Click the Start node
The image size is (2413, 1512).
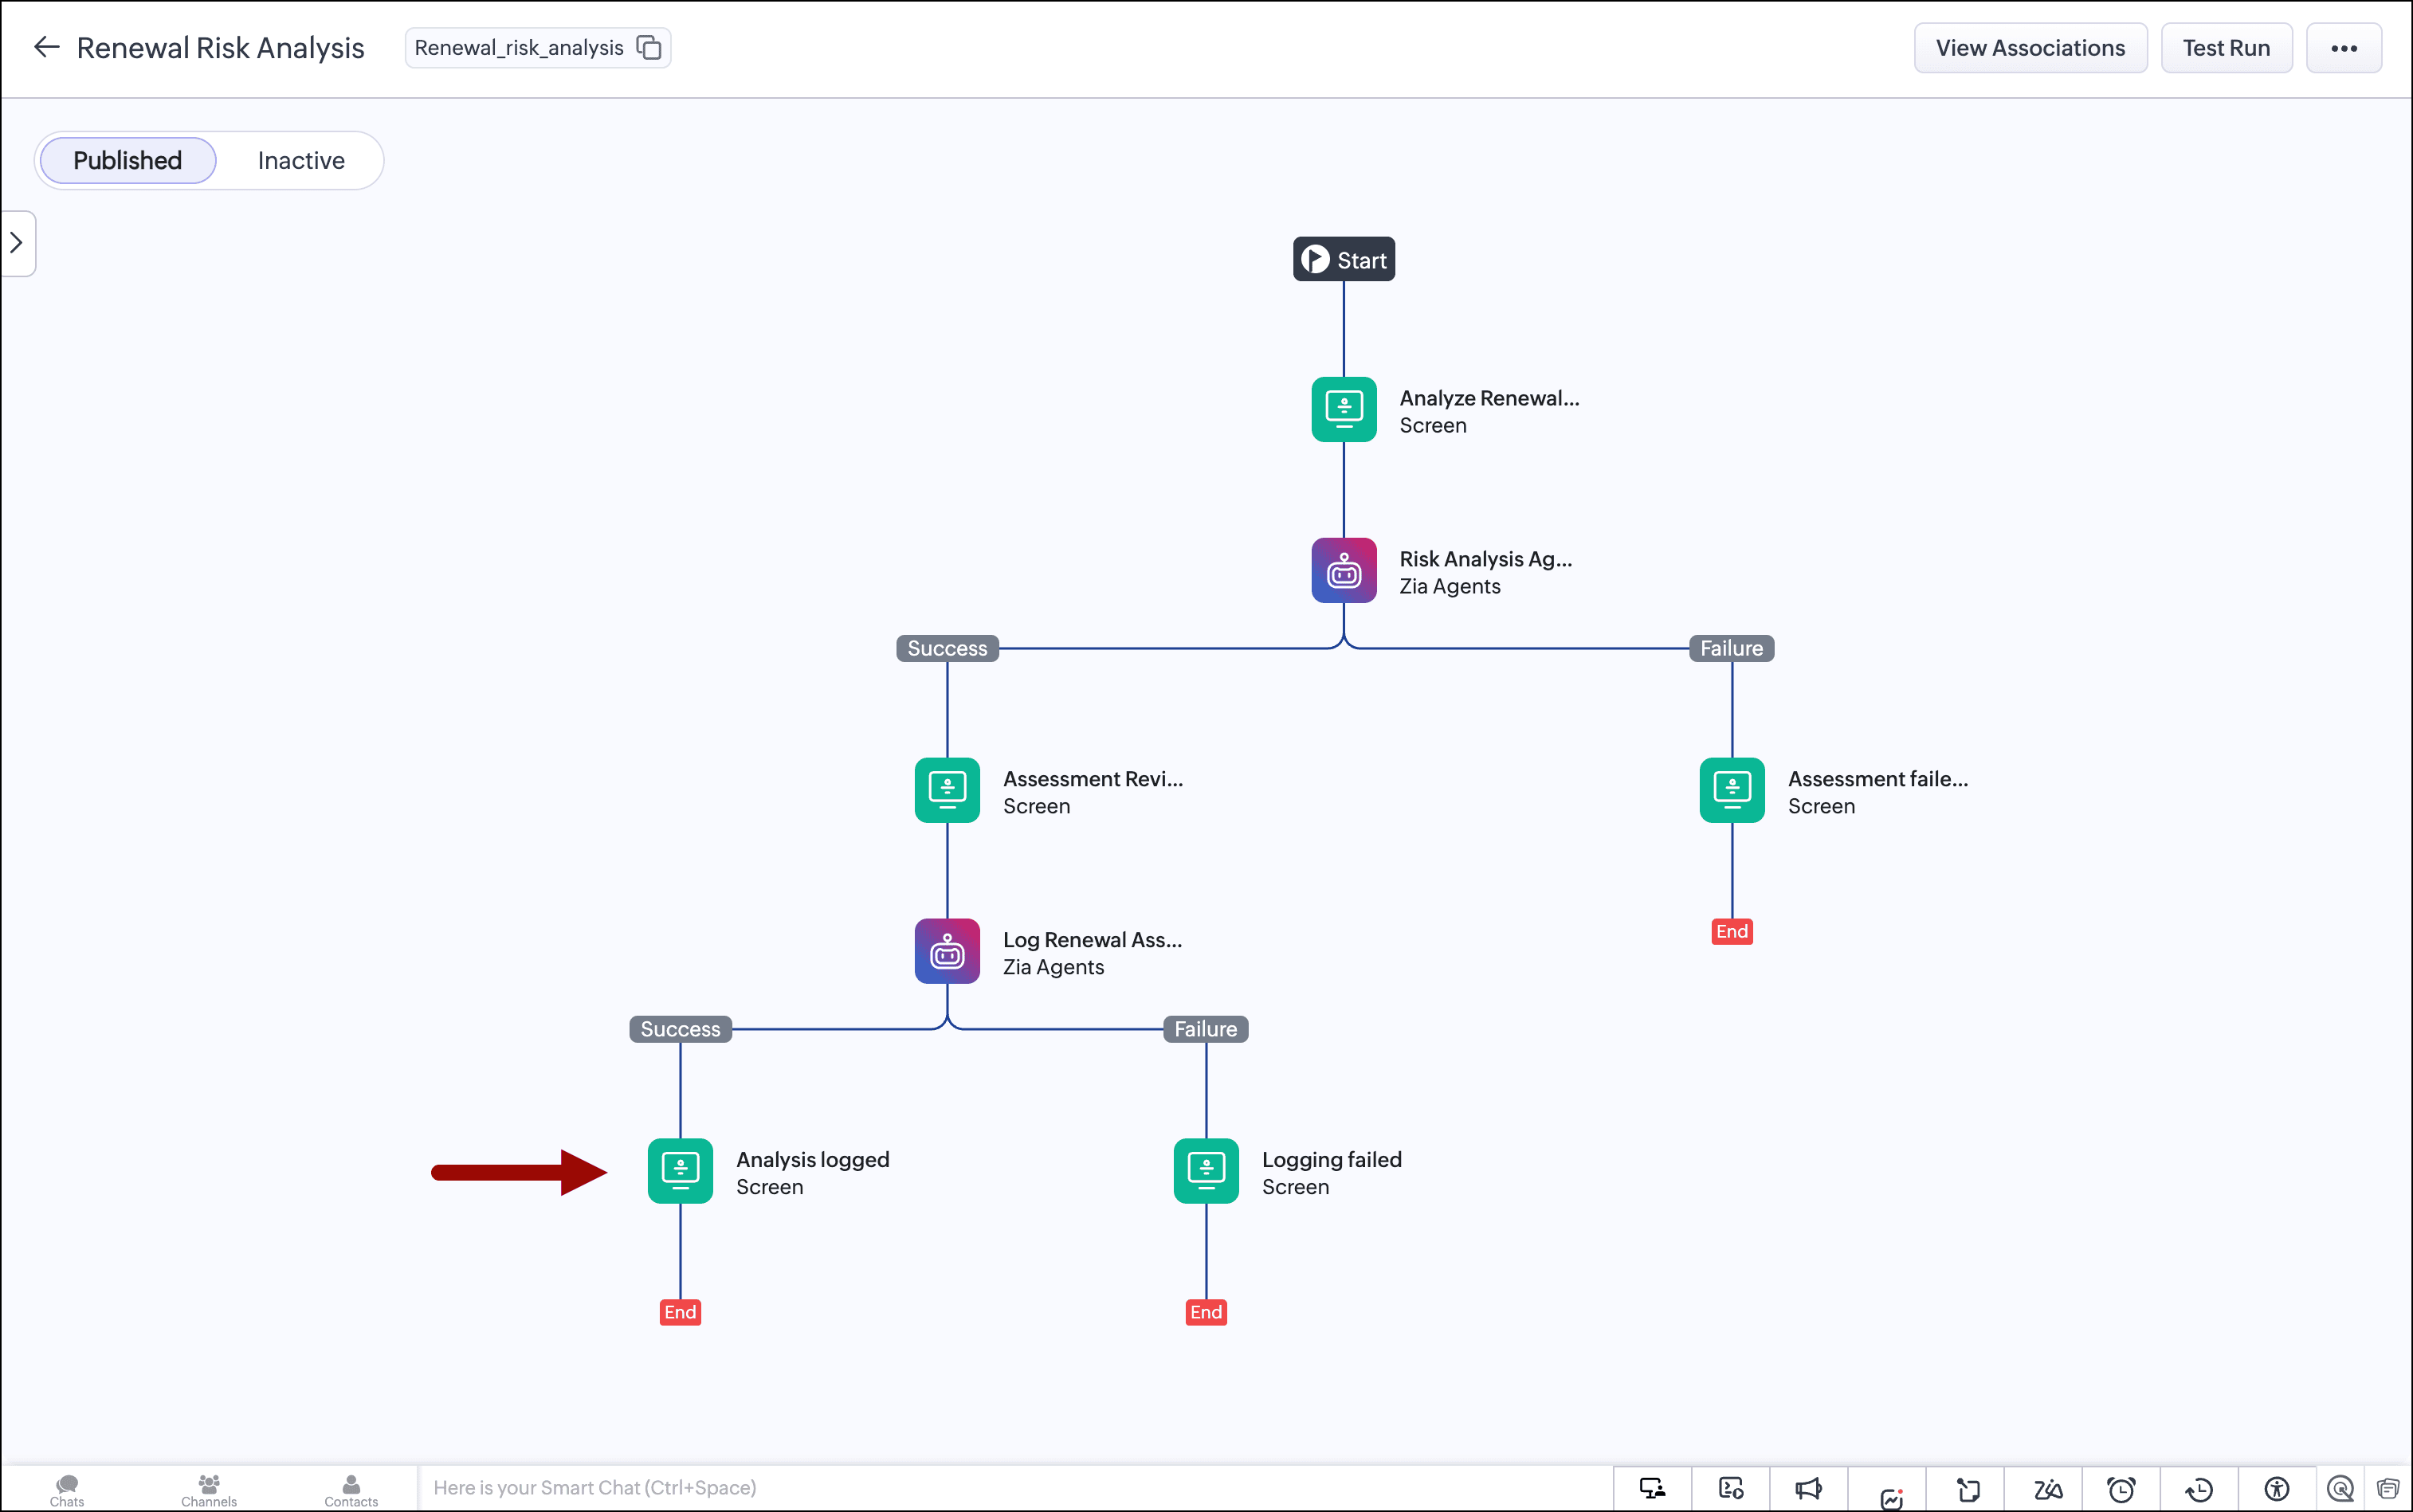1344,259
